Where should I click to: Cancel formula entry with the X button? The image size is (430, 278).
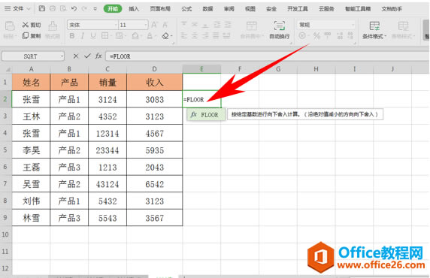(76, 56)
